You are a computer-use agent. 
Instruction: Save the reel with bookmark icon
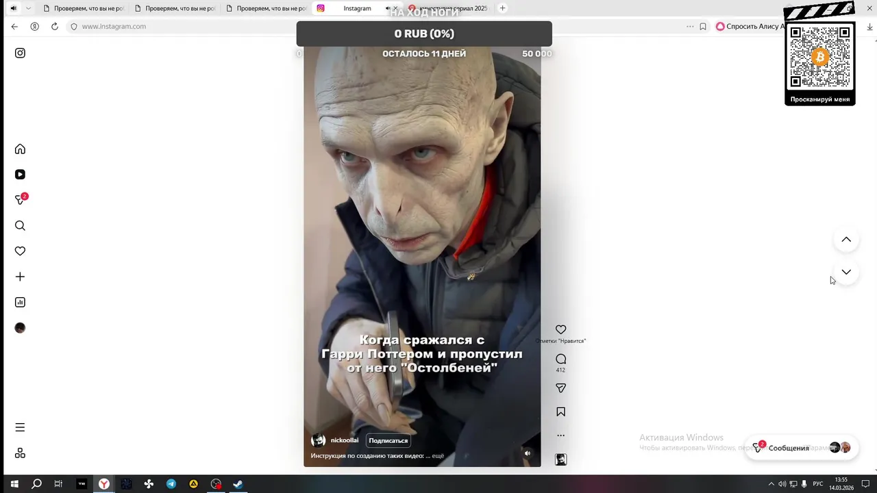[x=560, y=412]
